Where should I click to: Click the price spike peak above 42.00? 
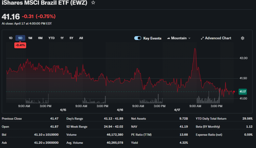coord(195,48)
